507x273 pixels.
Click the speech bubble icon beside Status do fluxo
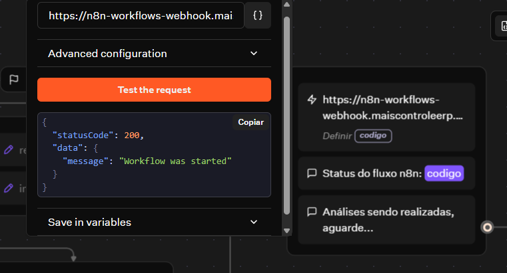pos(311,173)
